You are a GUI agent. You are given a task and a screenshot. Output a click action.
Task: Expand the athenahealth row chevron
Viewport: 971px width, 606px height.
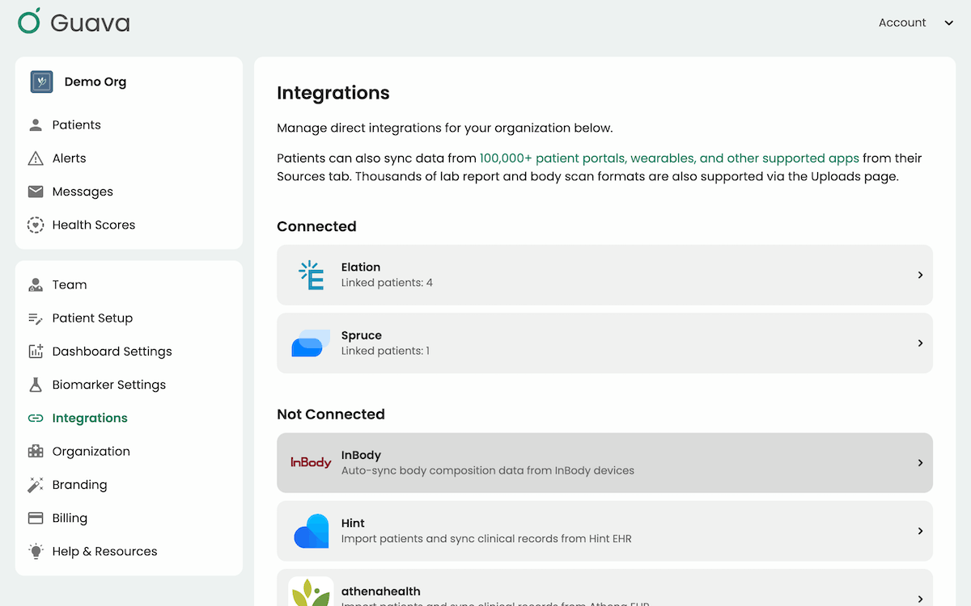(920, 599)
